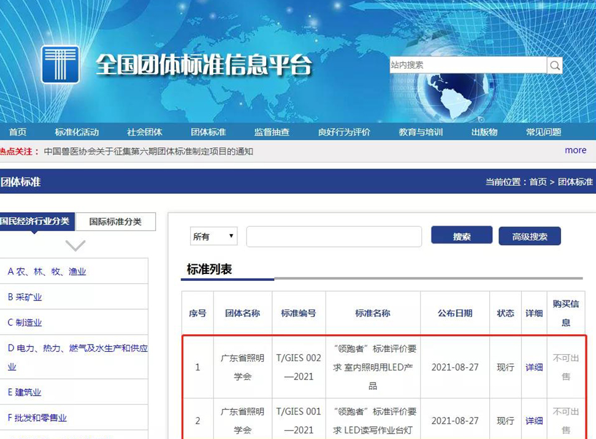Click the standard search input field
The width and height of the screenshot is (596, 439).
tap(334, 235)
